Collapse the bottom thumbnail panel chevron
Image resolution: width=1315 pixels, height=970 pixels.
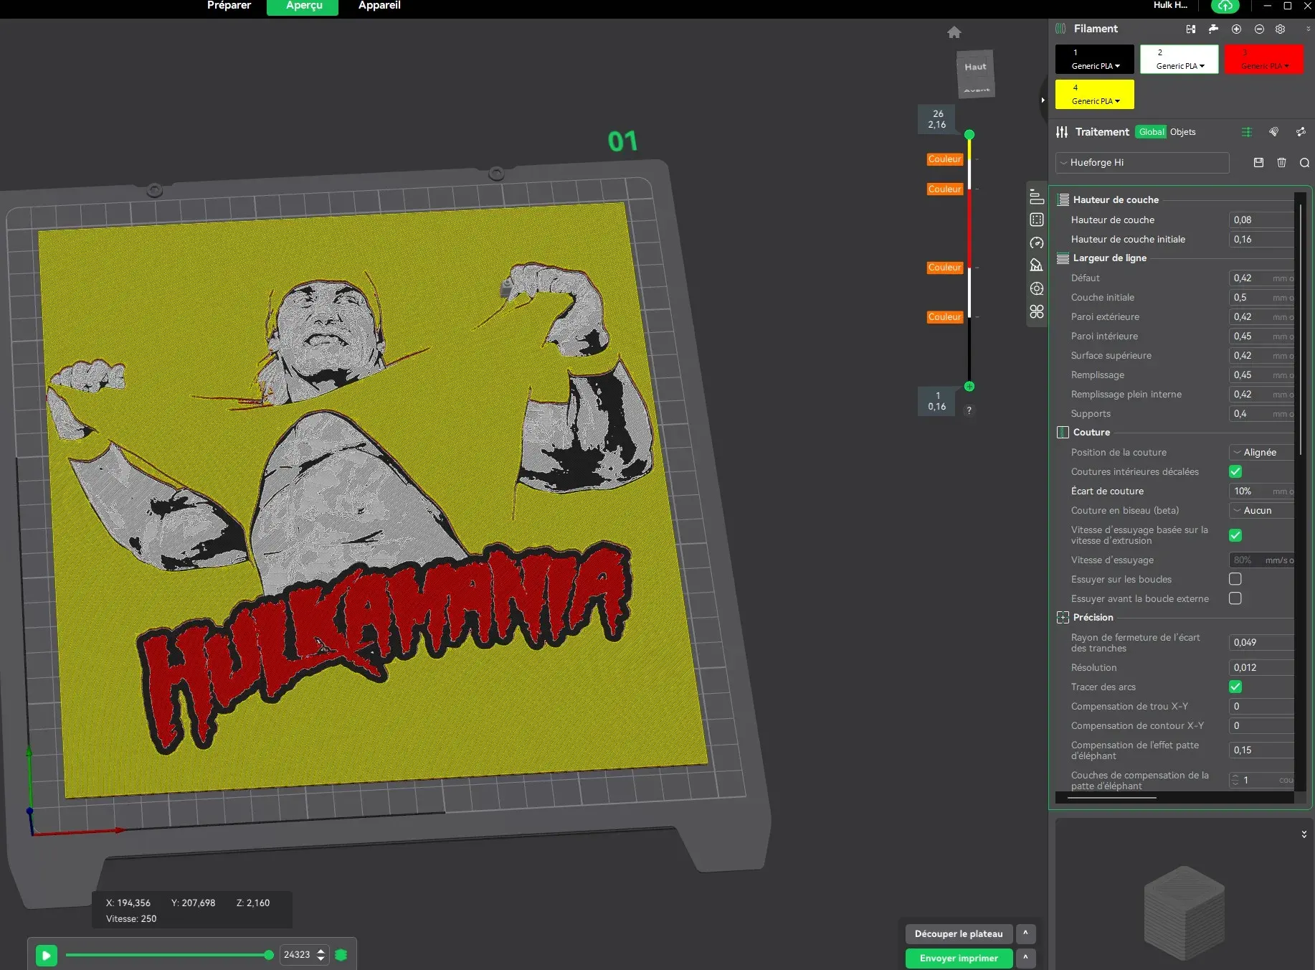(1304, 834)
